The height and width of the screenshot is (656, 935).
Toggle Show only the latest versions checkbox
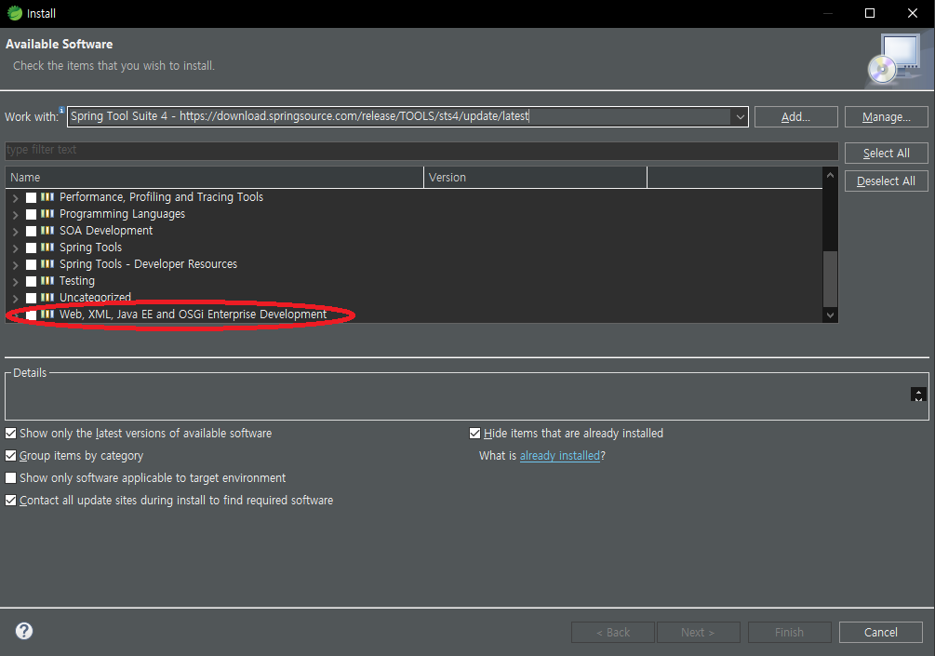pos(11,433)
